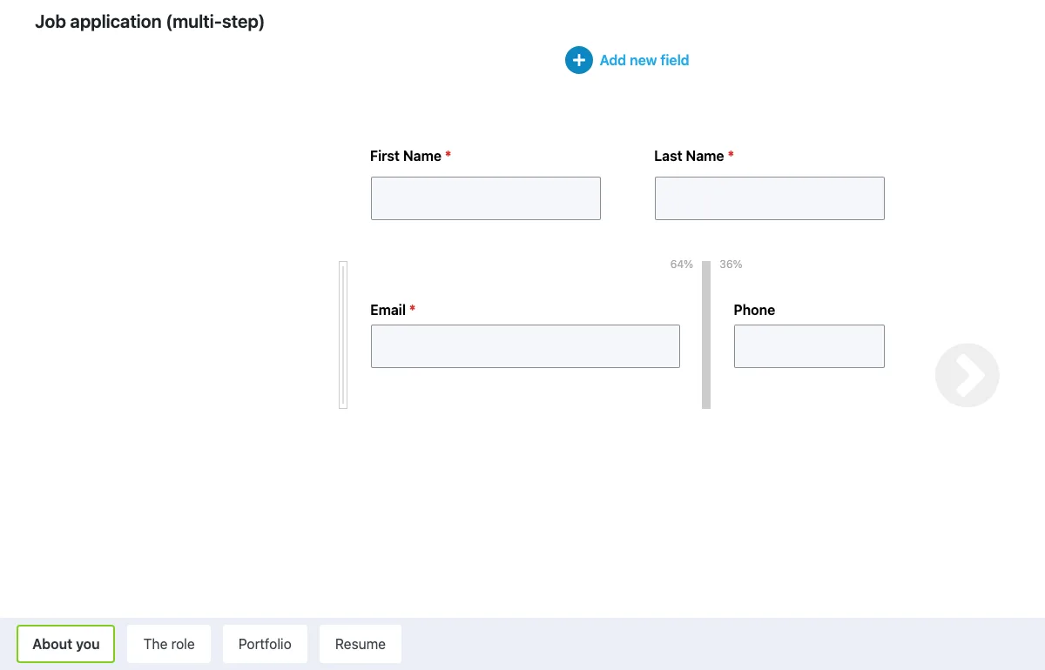Click the Job application (multi-step) title
Image resolution: width=1045 pixels, height=670 pixels.
coord(150,22)
